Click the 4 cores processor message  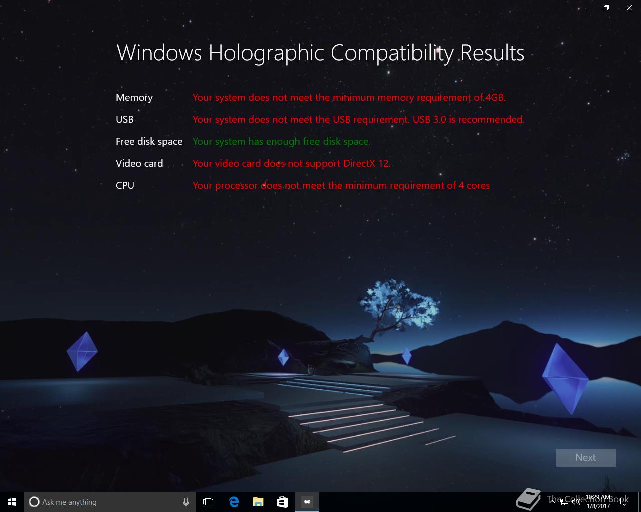pos(341,185)
